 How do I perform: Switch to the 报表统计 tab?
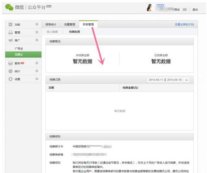(x=51, y=25)
